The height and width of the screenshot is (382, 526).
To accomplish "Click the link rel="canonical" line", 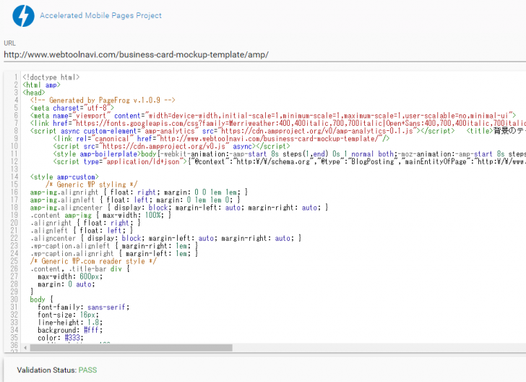I will (x=221, y=138).
